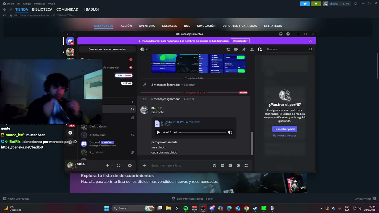
Task: Toggle eye icon beside 5 ignored messages
Action: [x=144, y=99]
